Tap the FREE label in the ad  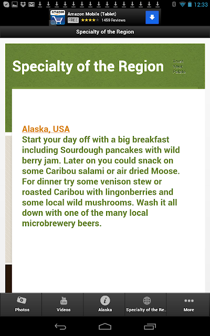tap(73, 20)
